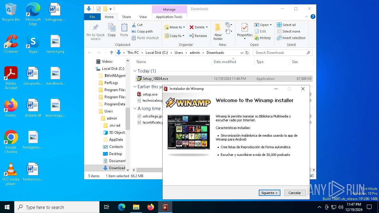Open the Delete dropdown arrow

[x=207, y=27]
